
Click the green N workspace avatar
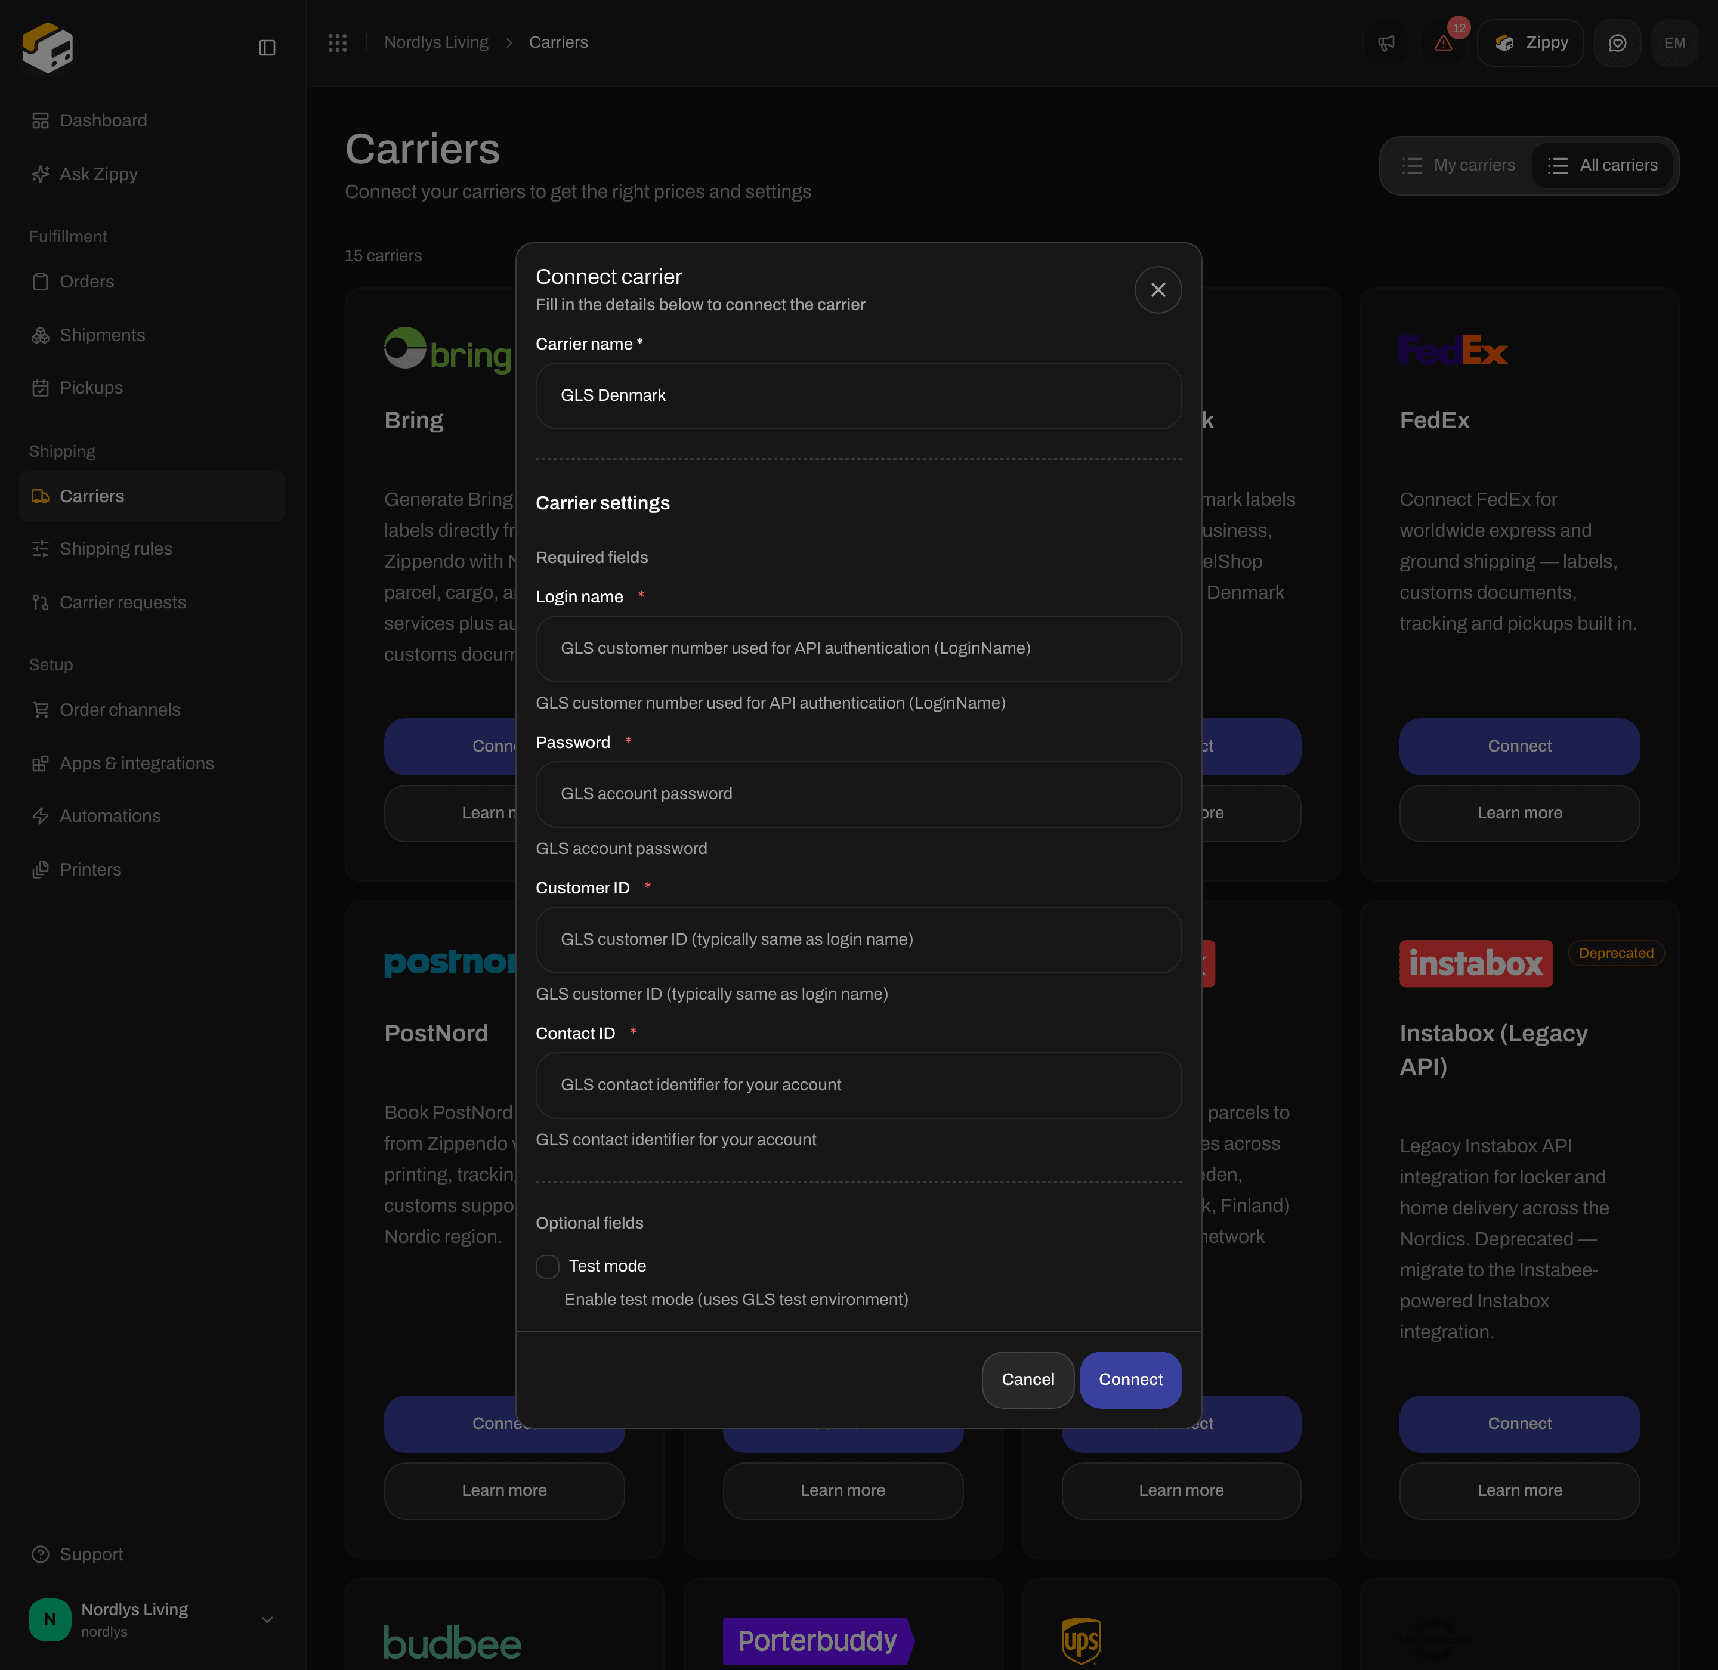click(50, 1620)
